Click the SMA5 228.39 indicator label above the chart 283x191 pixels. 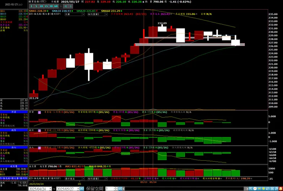click(x=39, y=11)
